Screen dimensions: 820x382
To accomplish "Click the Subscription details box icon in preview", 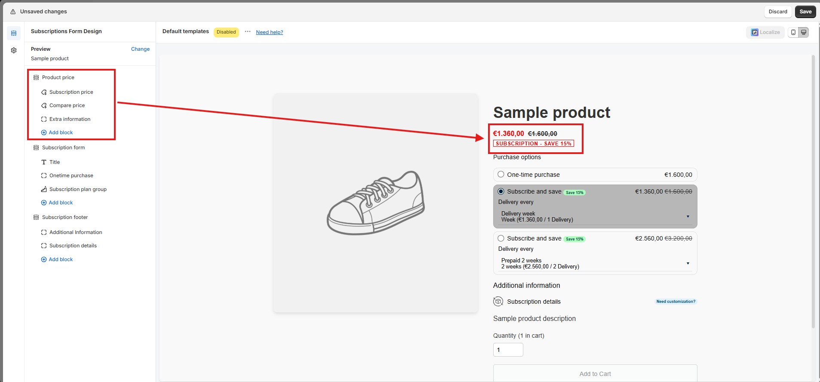I will click(x=498, y=302).
